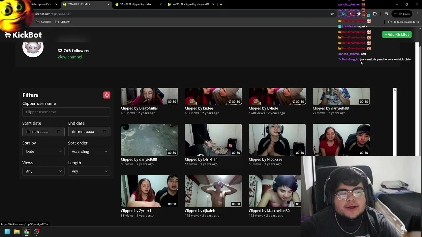Click the Add KickBot button

(x=397, y=35)
